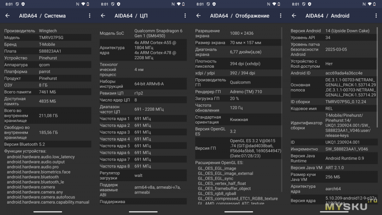
Task: Select the Ревизия ЦП r1p2 row
Action: 143,93
